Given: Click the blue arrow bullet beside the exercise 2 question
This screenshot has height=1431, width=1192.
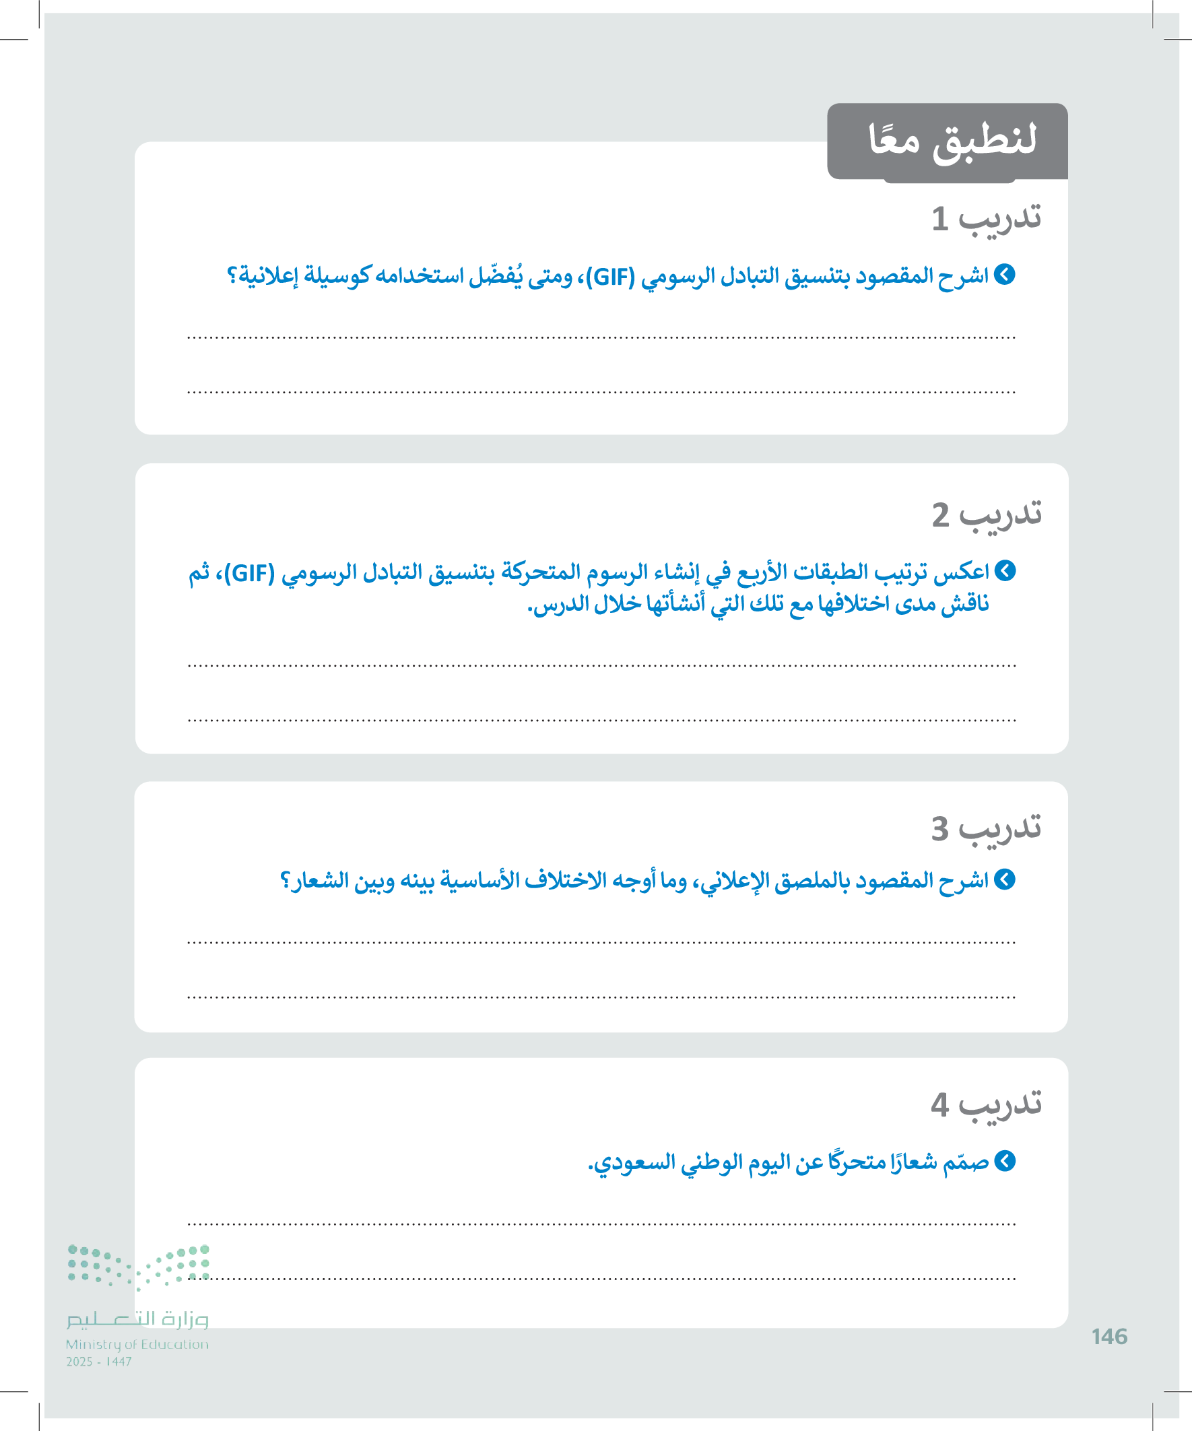Looking at the screenshot, I should (x=1005, y=571).
